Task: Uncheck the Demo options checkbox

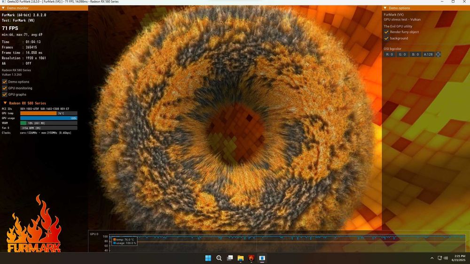Action: pos(5,82)
